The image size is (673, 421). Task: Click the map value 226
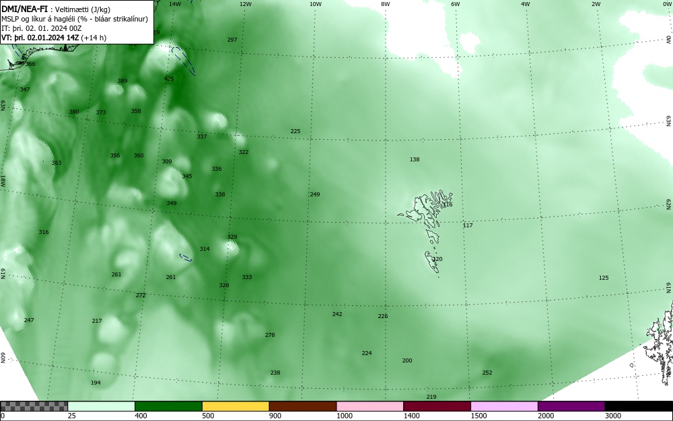pos(383,316)
